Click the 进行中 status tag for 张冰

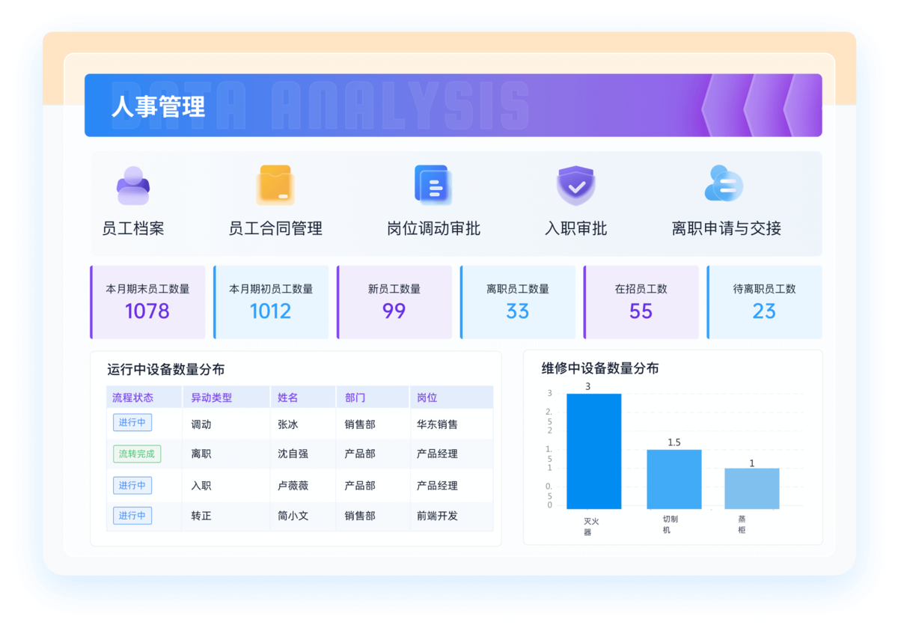(x=132, y=422)
